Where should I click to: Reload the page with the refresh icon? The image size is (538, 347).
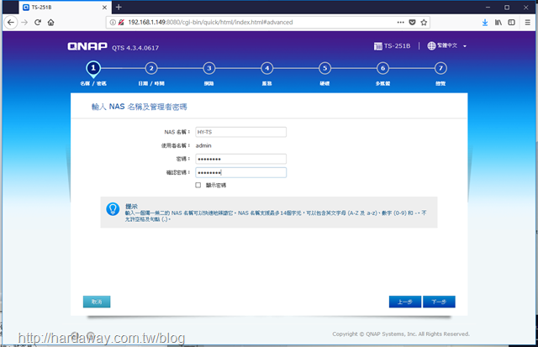coord(38,23)
